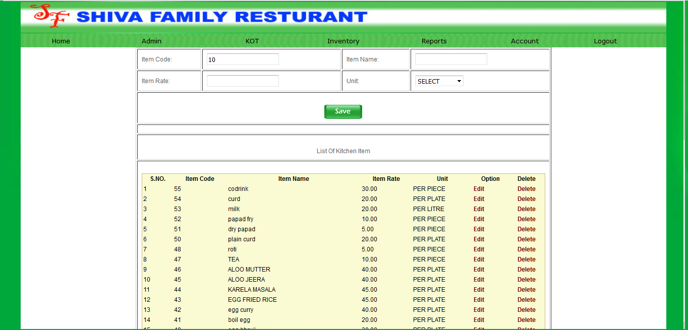The image size is (688, 330).
Task: Click the Unit column header
Action: [442, 179]
